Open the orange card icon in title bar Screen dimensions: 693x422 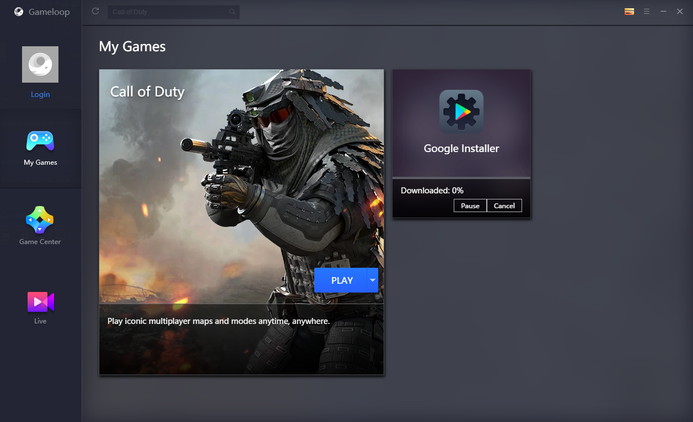point(629,12)
